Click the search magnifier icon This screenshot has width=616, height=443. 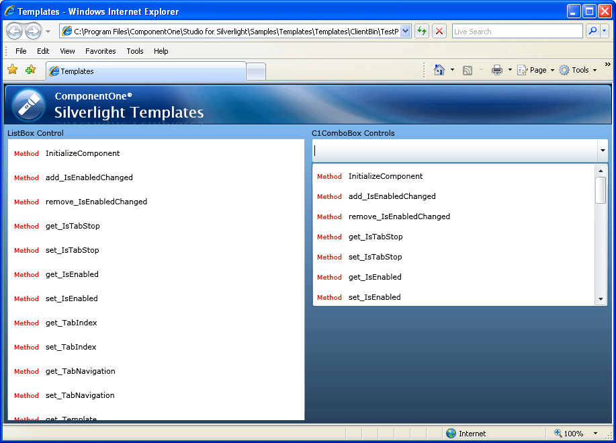pyautogui.click(x=591, y=31)
